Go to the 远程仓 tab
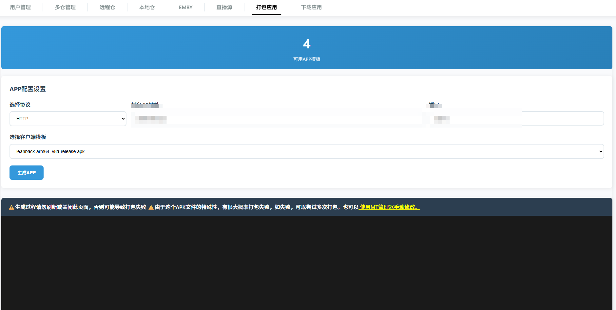Viewport: 616px width, 310px height. click(107, 7)
